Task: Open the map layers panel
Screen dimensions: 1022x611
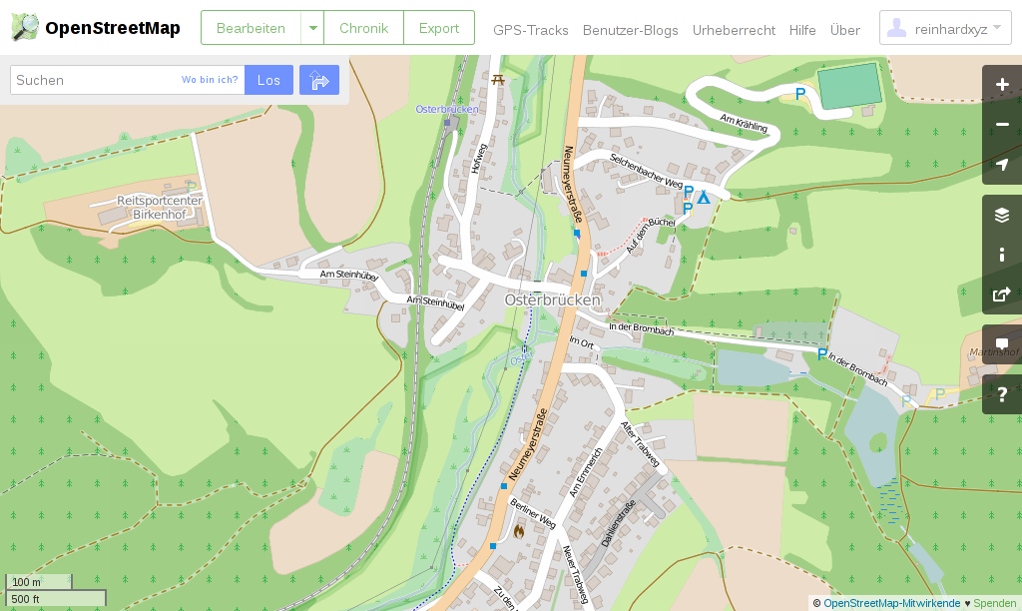Action: click(1002, 215)
